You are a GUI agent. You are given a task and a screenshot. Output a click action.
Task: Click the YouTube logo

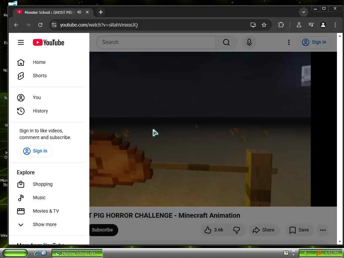pyautogui.click(x=48, y=42)
